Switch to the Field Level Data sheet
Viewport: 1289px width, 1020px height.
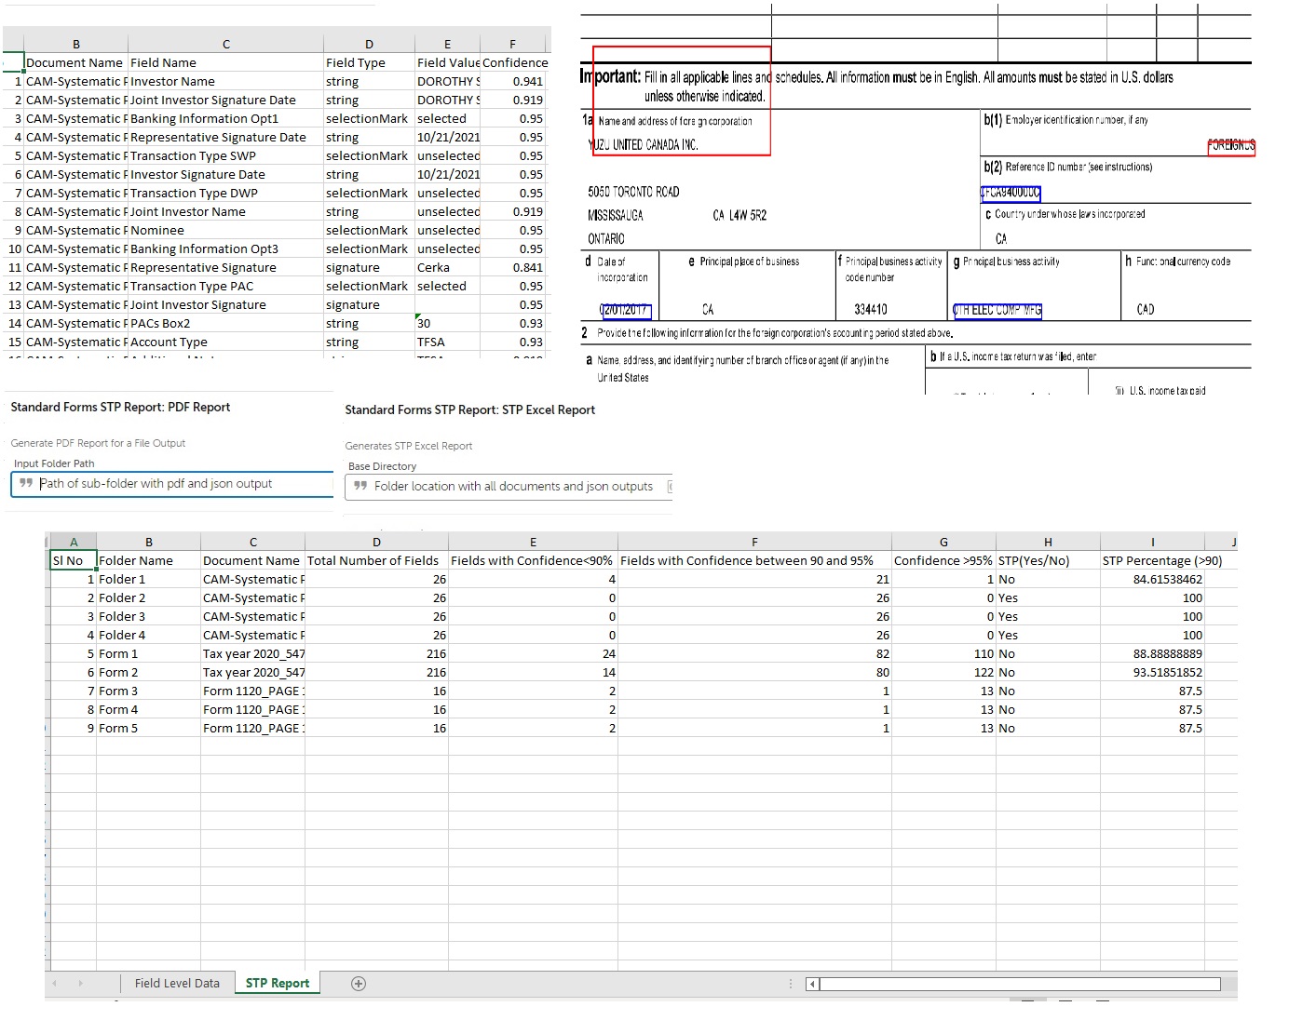click(177, 983)
